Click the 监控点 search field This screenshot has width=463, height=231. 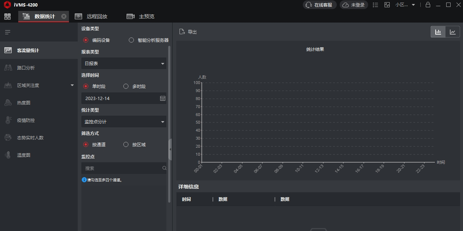pos(124,168)
